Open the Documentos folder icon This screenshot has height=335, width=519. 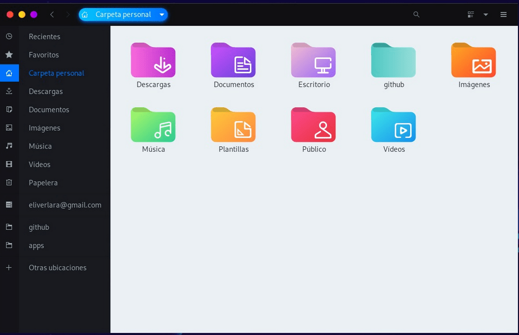(x=233, y=60)
